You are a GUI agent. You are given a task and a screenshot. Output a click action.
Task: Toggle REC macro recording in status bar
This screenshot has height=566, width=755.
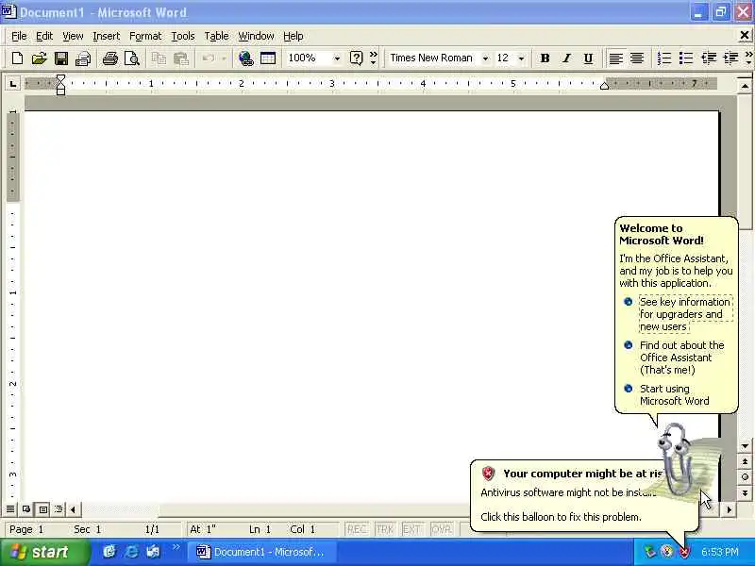pyautogui.click(x=357, y=529)
